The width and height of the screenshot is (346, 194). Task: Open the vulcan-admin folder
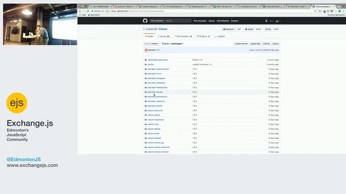click(x=154, y=115)
